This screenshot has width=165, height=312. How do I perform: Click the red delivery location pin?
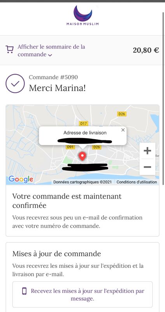tap(82, 156)
